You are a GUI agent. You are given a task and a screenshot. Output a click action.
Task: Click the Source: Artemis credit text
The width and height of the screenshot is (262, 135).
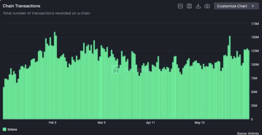[x=248, y=133]
